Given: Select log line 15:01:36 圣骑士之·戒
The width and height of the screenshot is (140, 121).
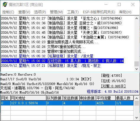Looking at the screenshot, I should point(61,23).
